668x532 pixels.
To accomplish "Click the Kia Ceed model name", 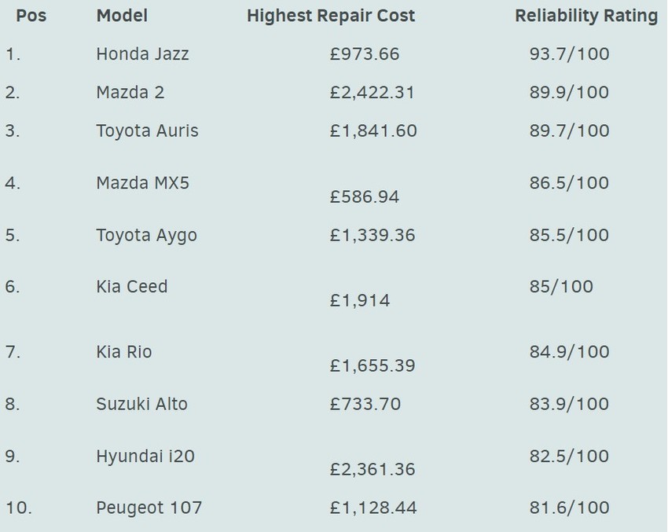I will [132, 286].
